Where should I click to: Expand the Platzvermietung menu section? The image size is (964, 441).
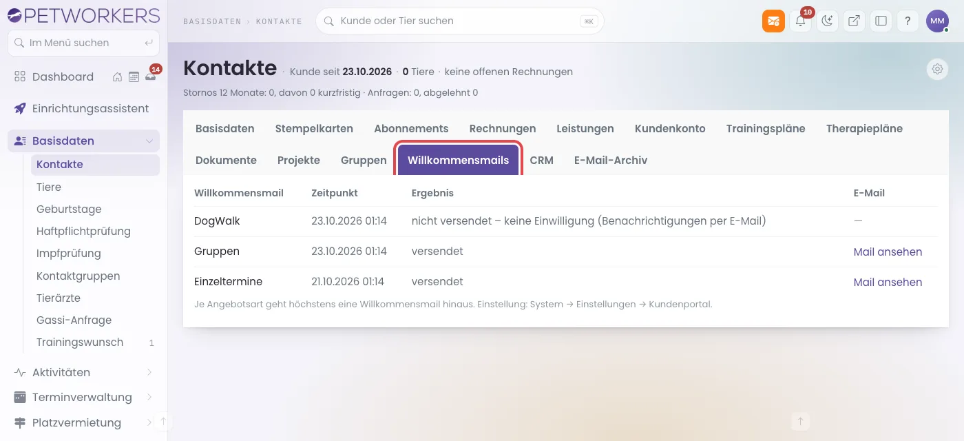point(83,422)
